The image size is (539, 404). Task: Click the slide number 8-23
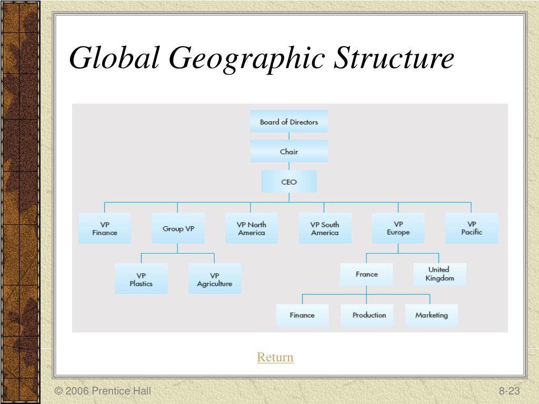[x=510, y=391]
